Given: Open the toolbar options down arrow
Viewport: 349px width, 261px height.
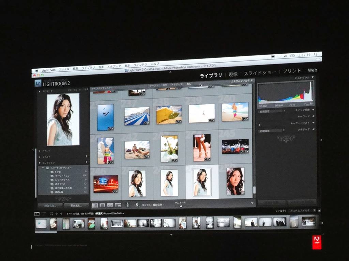Looking at the screenshot, I should 252,203.
